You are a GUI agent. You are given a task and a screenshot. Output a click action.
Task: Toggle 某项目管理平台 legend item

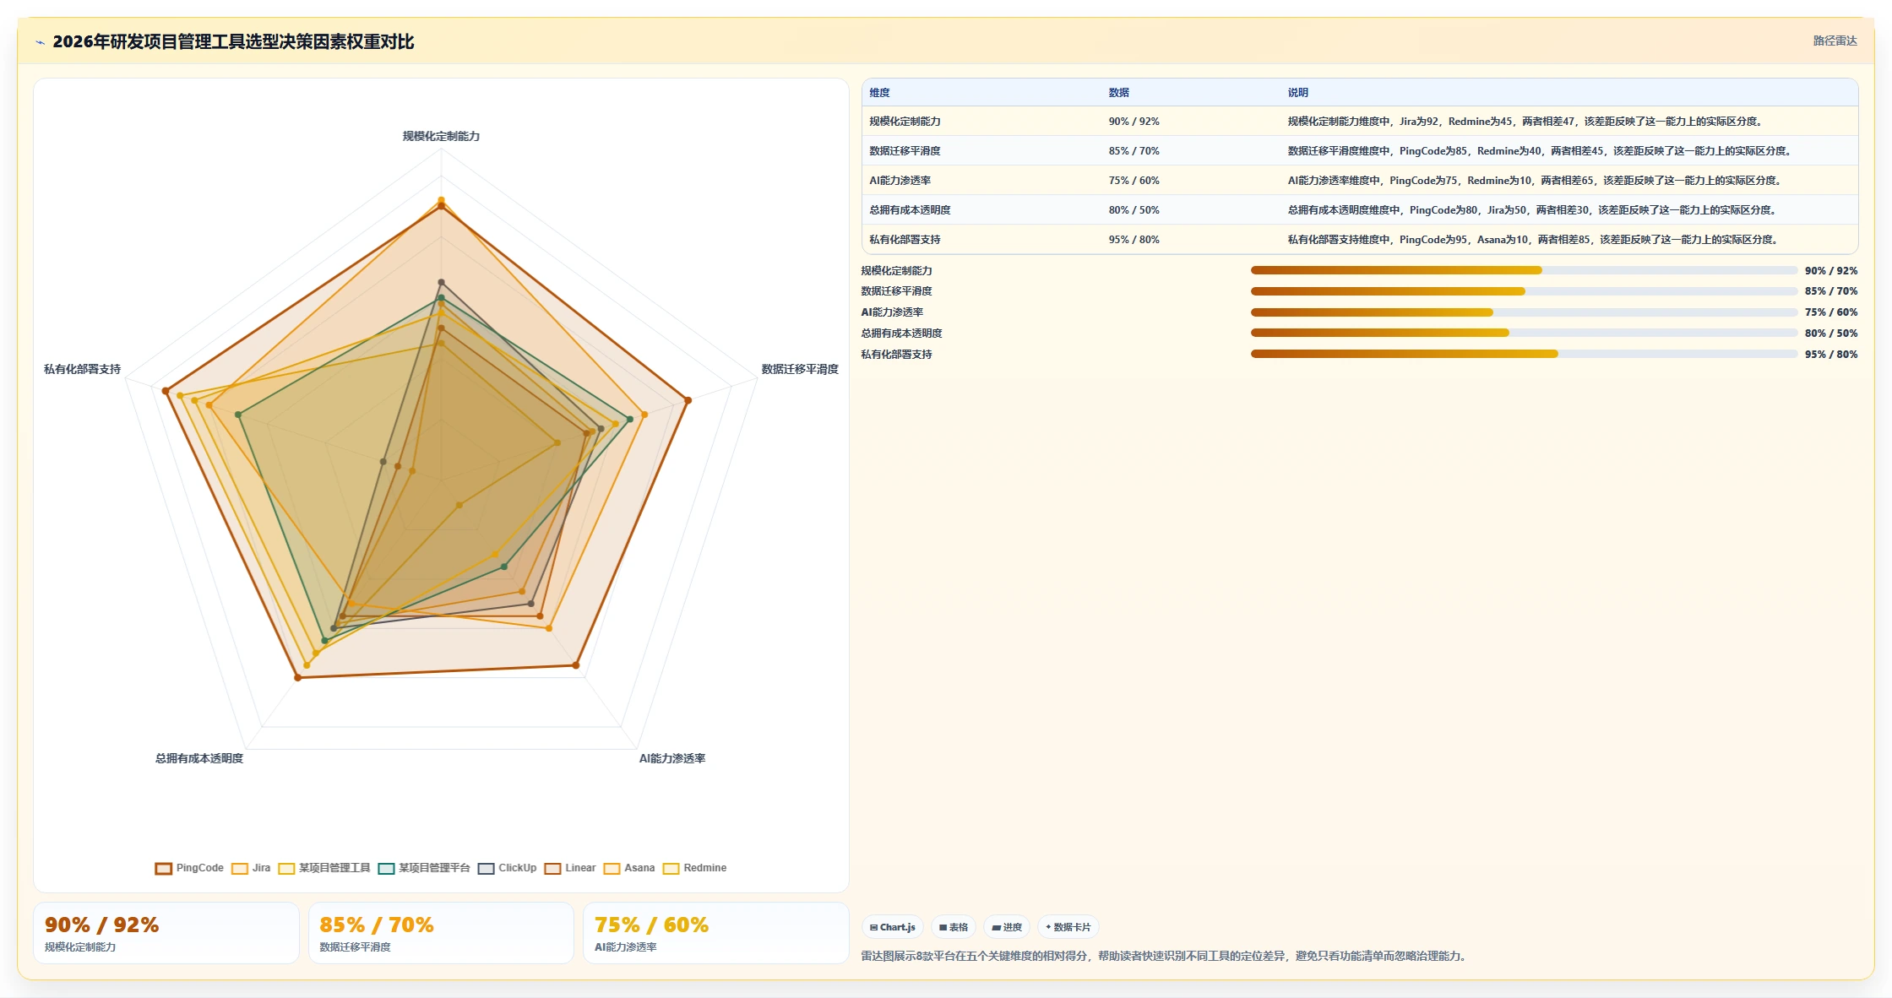[424, 868]
